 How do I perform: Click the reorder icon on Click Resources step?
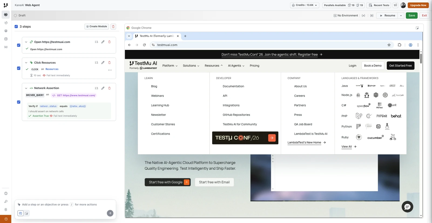pyautogui.click(x=96, y=63)
